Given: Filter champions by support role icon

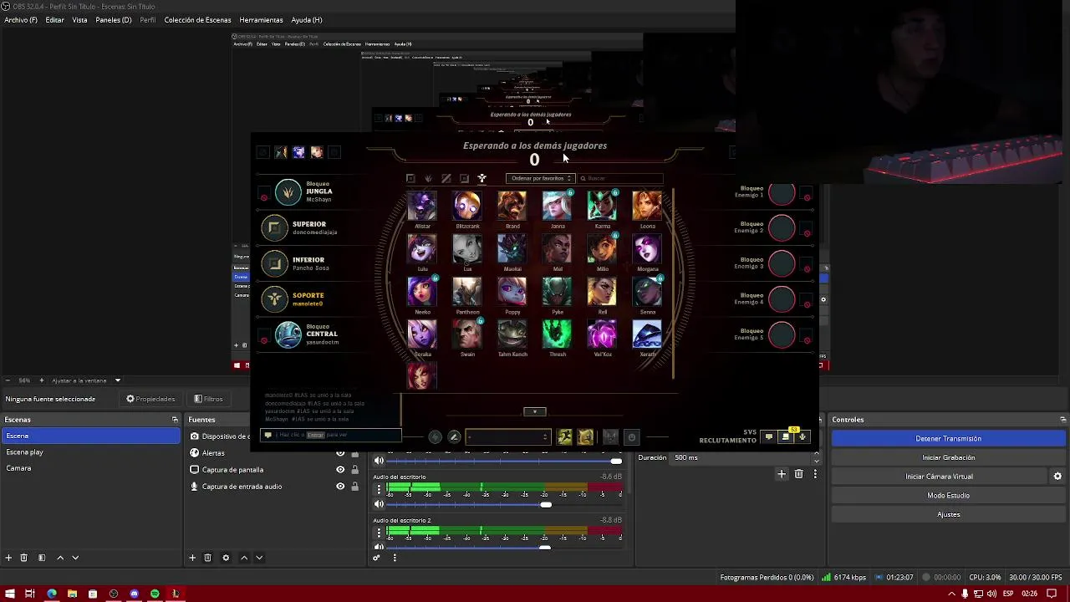Looking at the screenshot, I should tap(481, 178).
